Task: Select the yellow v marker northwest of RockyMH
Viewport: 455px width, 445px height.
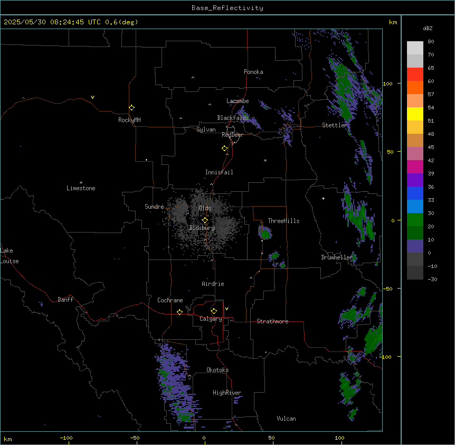Action: coord(92,97)
